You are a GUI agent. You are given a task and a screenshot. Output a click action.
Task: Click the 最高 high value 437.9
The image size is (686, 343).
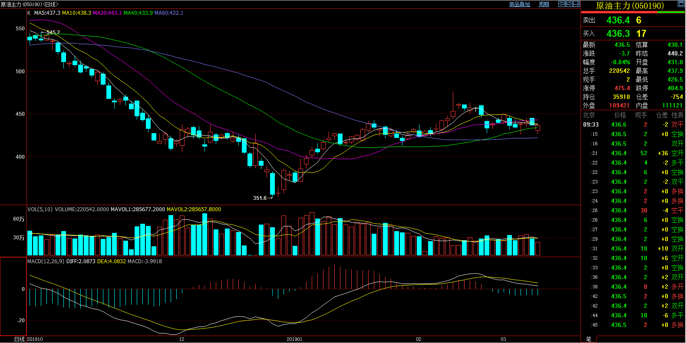(x=675, y=71)
